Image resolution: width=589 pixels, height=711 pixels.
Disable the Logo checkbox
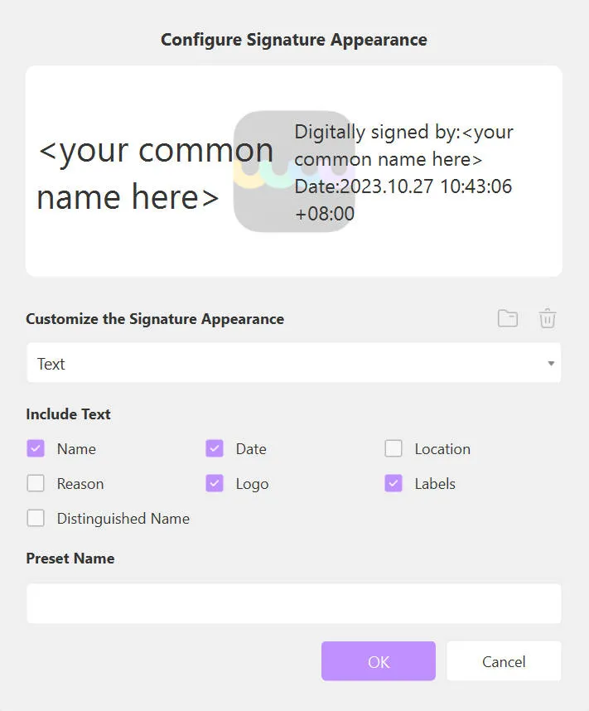(215, 483)
